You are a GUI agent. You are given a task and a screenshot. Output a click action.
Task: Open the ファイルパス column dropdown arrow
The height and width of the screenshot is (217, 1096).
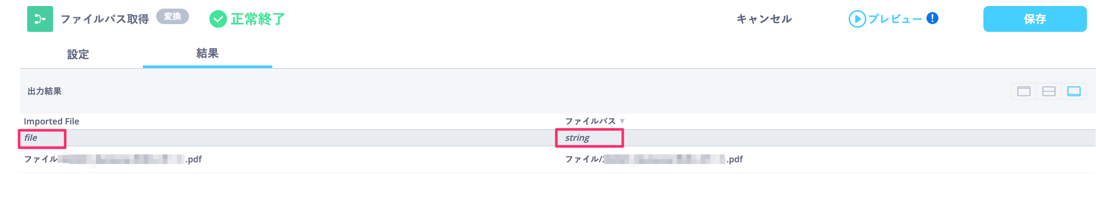tap(622, 121)
